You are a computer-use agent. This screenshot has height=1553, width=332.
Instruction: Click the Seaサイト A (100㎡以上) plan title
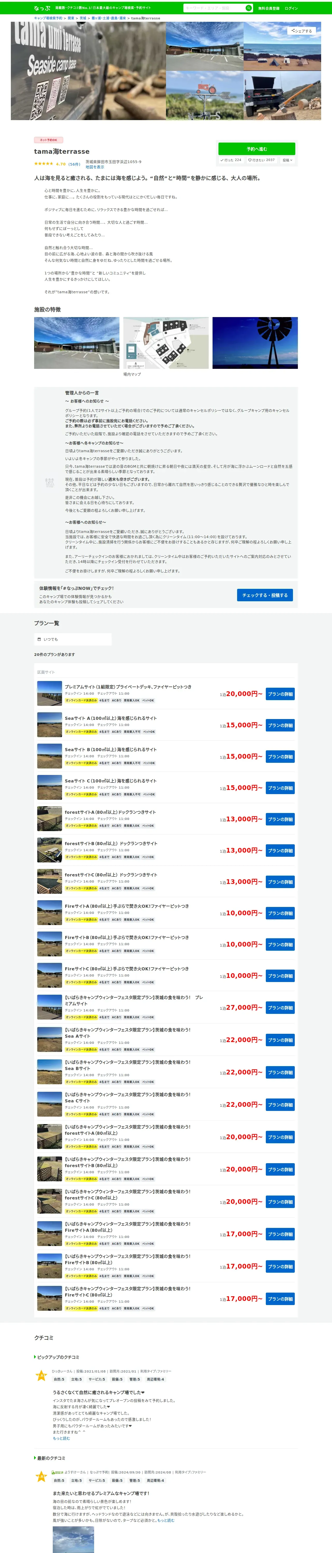[111, 718]
